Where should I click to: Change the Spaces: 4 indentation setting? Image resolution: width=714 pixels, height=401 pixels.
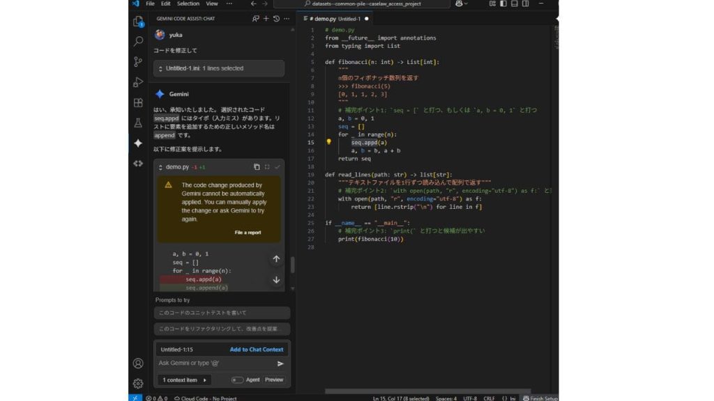pos(446,398)
